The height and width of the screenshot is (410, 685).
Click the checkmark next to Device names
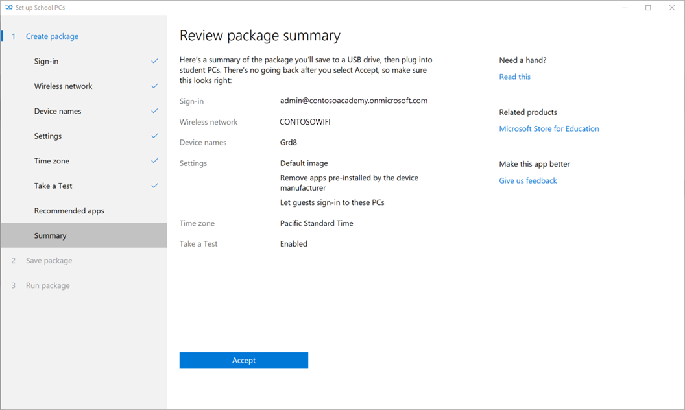[x=154, y=111]
